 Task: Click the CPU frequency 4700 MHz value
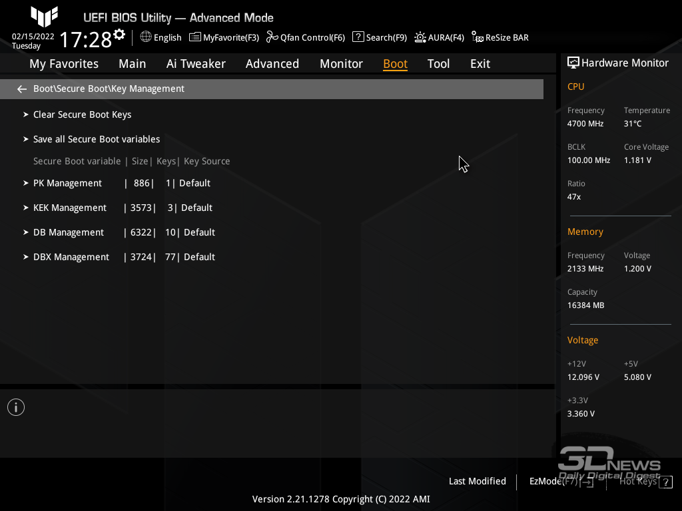click(x=585, y=124)
